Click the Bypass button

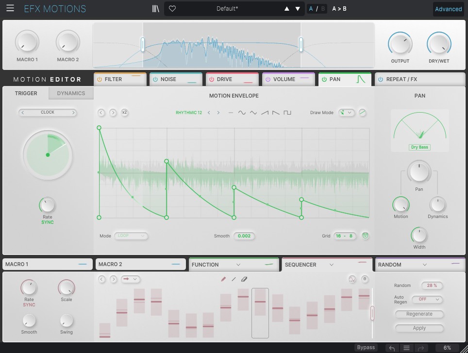pyautogui.click(x=366, y=347)
